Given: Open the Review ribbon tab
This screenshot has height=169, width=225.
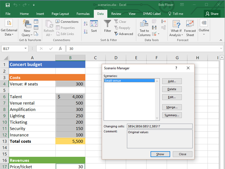Looking at the screenshot, I should pos(116,14).
